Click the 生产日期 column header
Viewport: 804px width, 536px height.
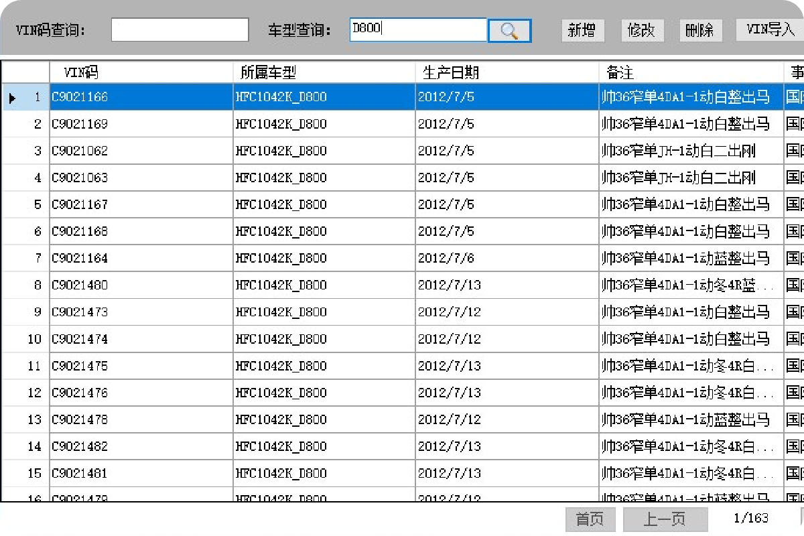507,72
